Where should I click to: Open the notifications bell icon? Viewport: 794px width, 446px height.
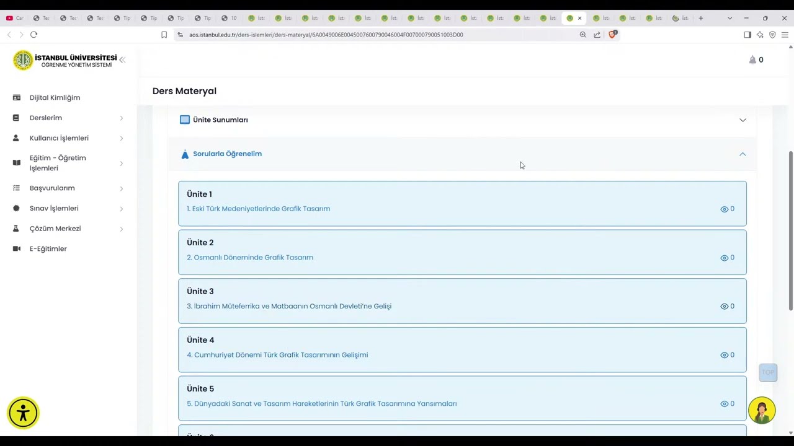coord(752,59)
